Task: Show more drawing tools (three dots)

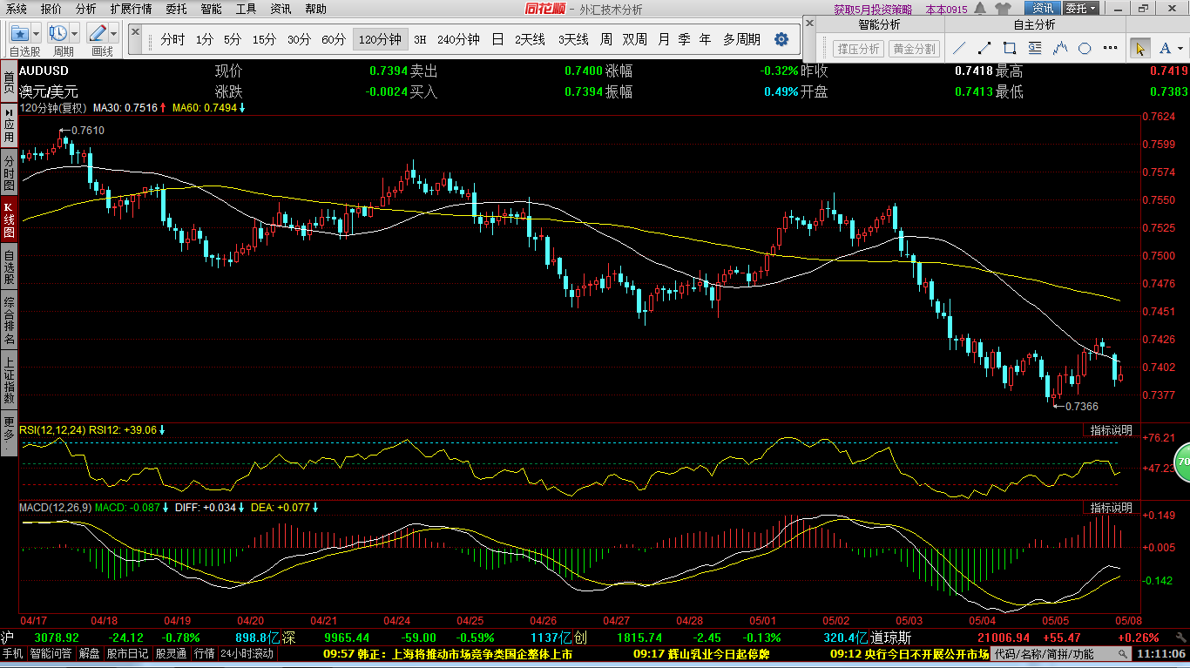Action: (1111, 49)
